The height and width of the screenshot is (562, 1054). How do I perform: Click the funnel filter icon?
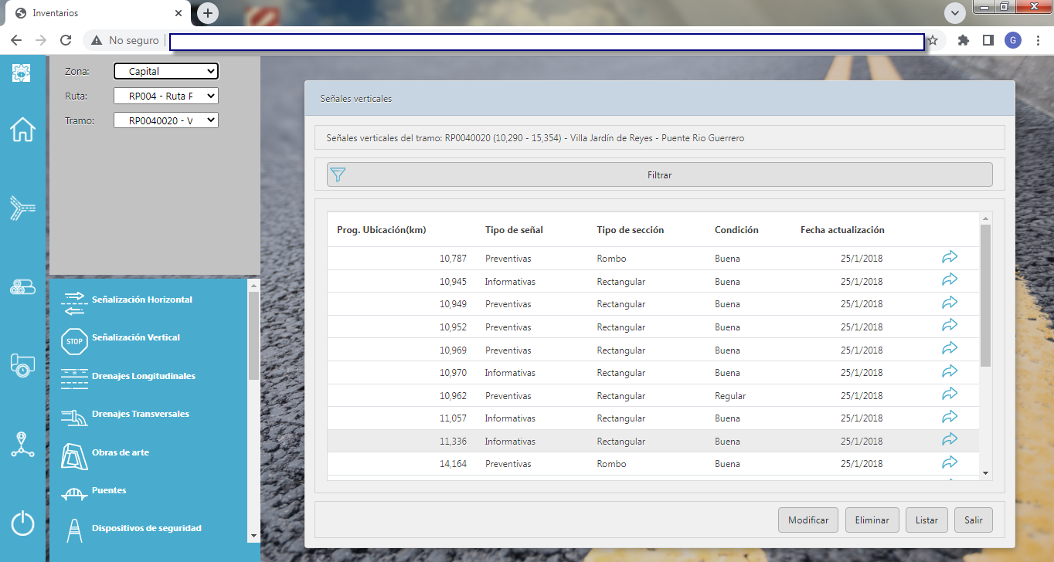point(338,174)
